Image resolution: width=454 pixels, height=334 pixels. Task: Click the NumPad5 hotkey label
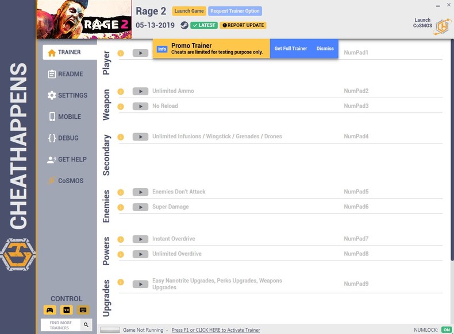point(356,192)
